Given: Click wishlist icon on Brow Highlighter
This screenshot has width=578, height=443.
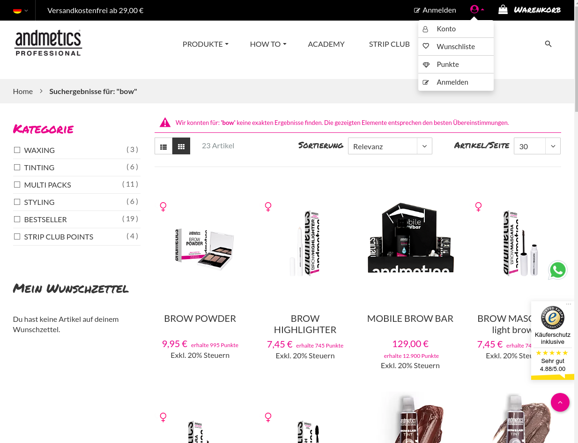Looking at the screenshot, I should 268,207.
